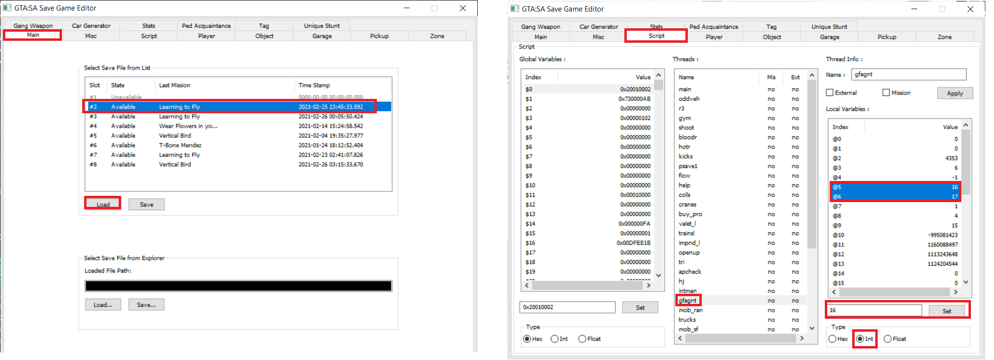
Task: Click the scroll-right arrow under Local Variables list
Action: click(956, 292)
